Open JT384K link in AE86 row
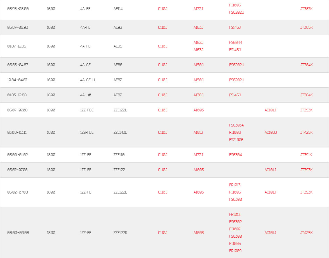Viewport: 329px width, 258px height. coord(306,65)
